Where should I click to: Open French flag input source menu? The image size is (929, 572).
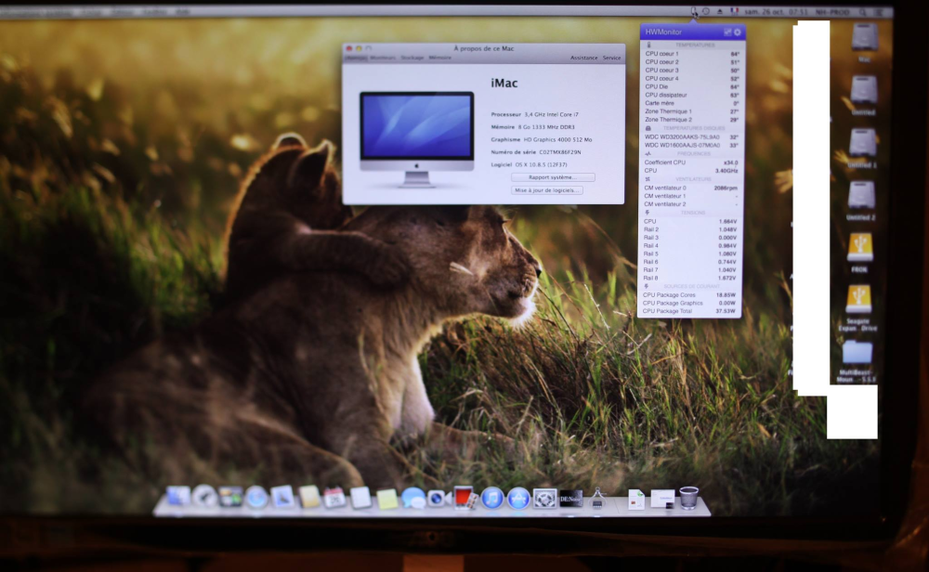734,11
